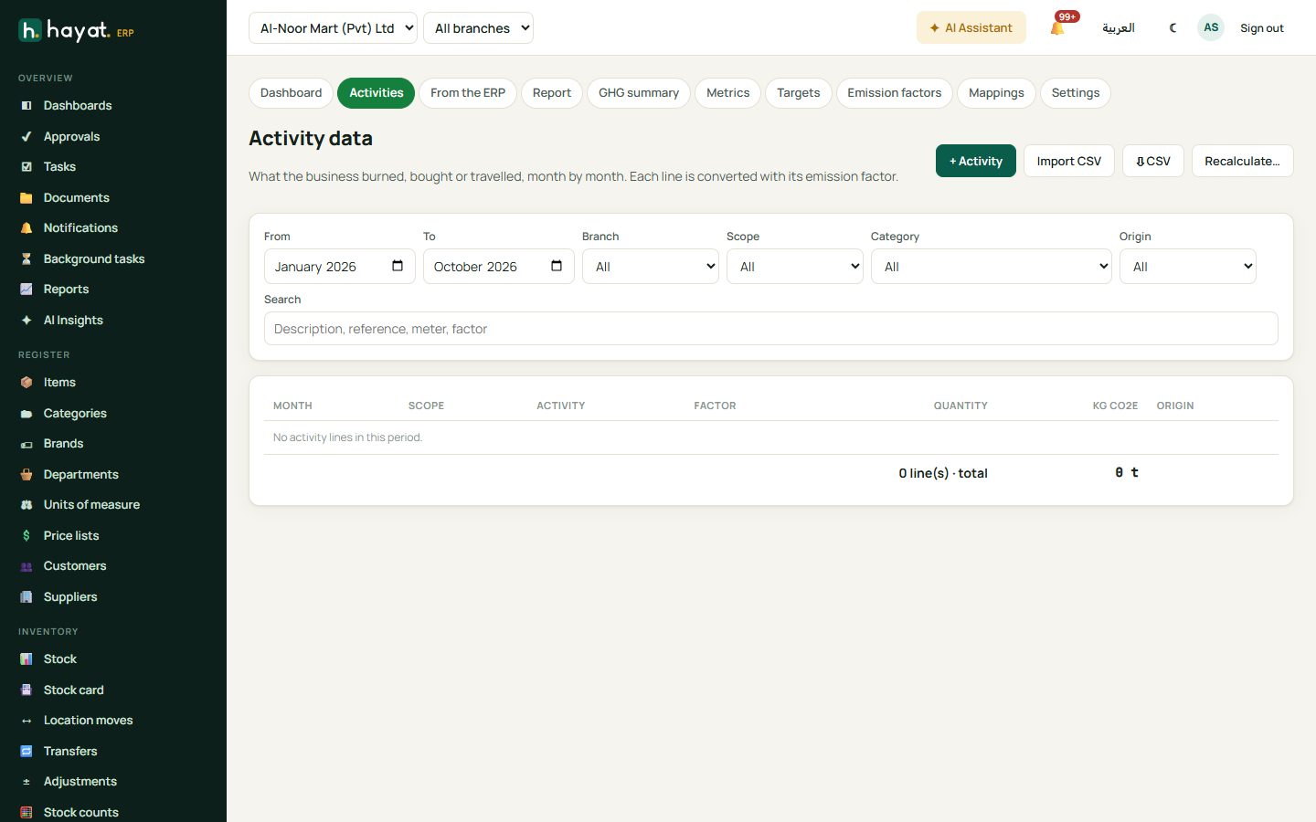Image resolution: width=1316 pixels, height=822 pixels.
Task: Open top bar notification bell with 99+ badge
Action: click(x=1058, y=27)
